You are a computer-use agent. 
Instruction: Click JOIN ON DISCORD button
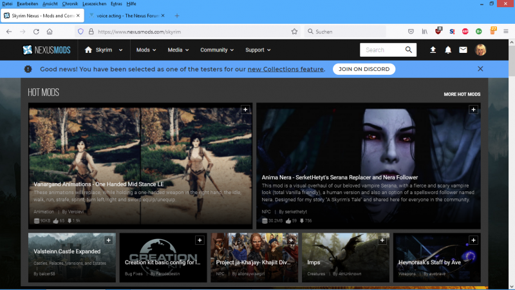coord(364,69)
